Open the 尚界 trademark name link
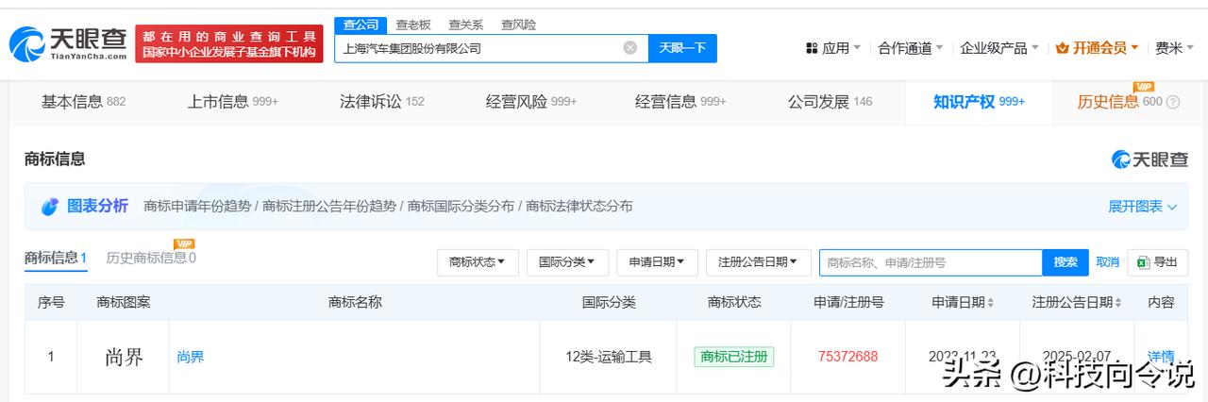The image size is (1208, 402). (191, 357)
